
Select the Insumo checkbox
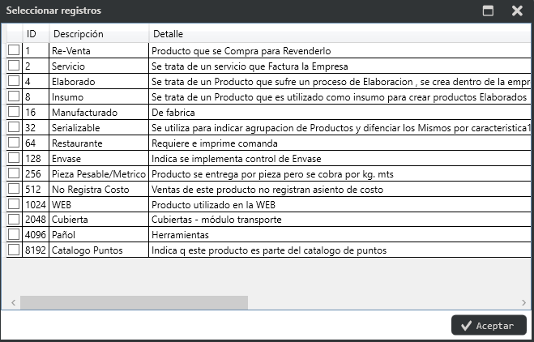14,96
